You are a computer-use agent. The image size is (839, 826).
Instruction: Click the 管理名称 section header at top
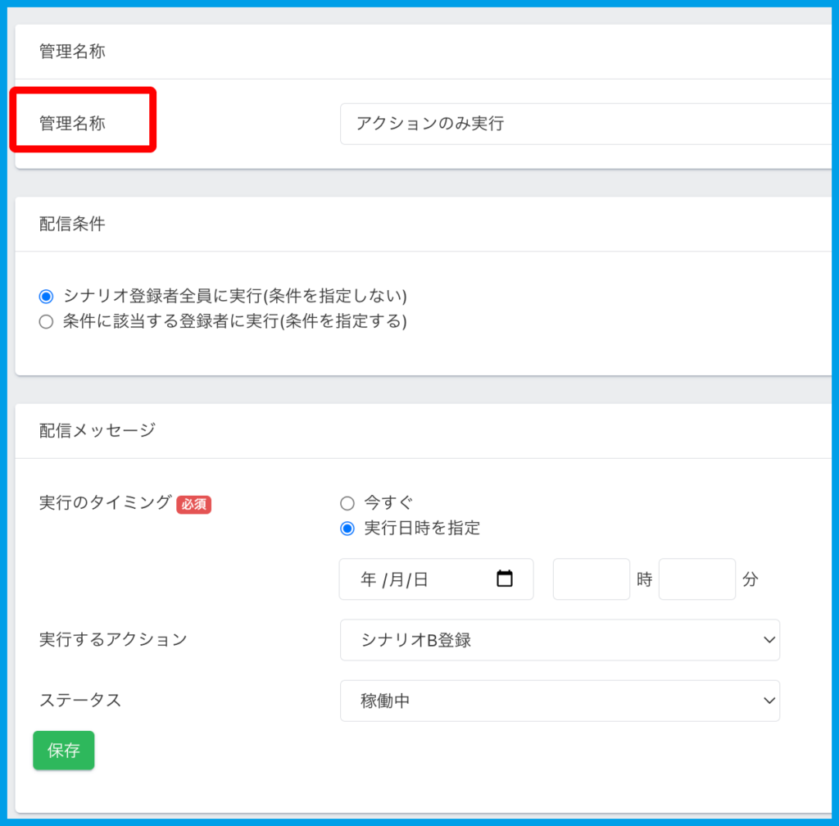coord(73,52)
